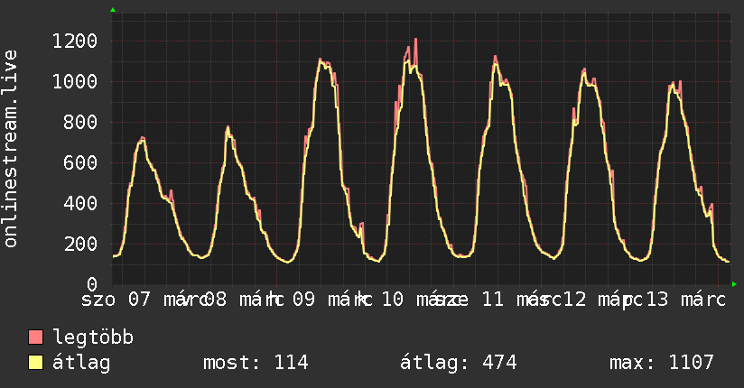The height and width of the screenshot is (388, 744).
Task: Click the 'max: 1107' statistic
Action: coord(662,363)
